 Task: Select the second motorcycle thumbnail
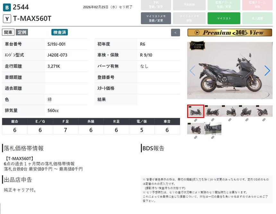212,111
